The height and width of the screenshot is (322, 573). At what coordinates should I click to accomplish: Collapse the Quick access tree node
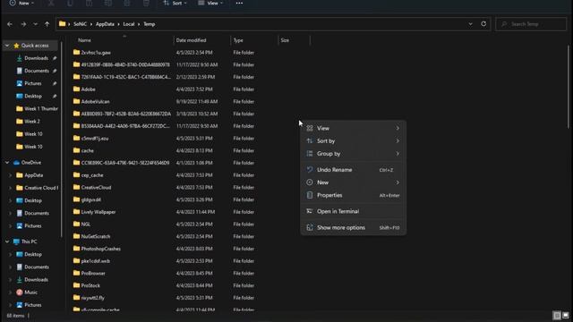tap(7, 46)
